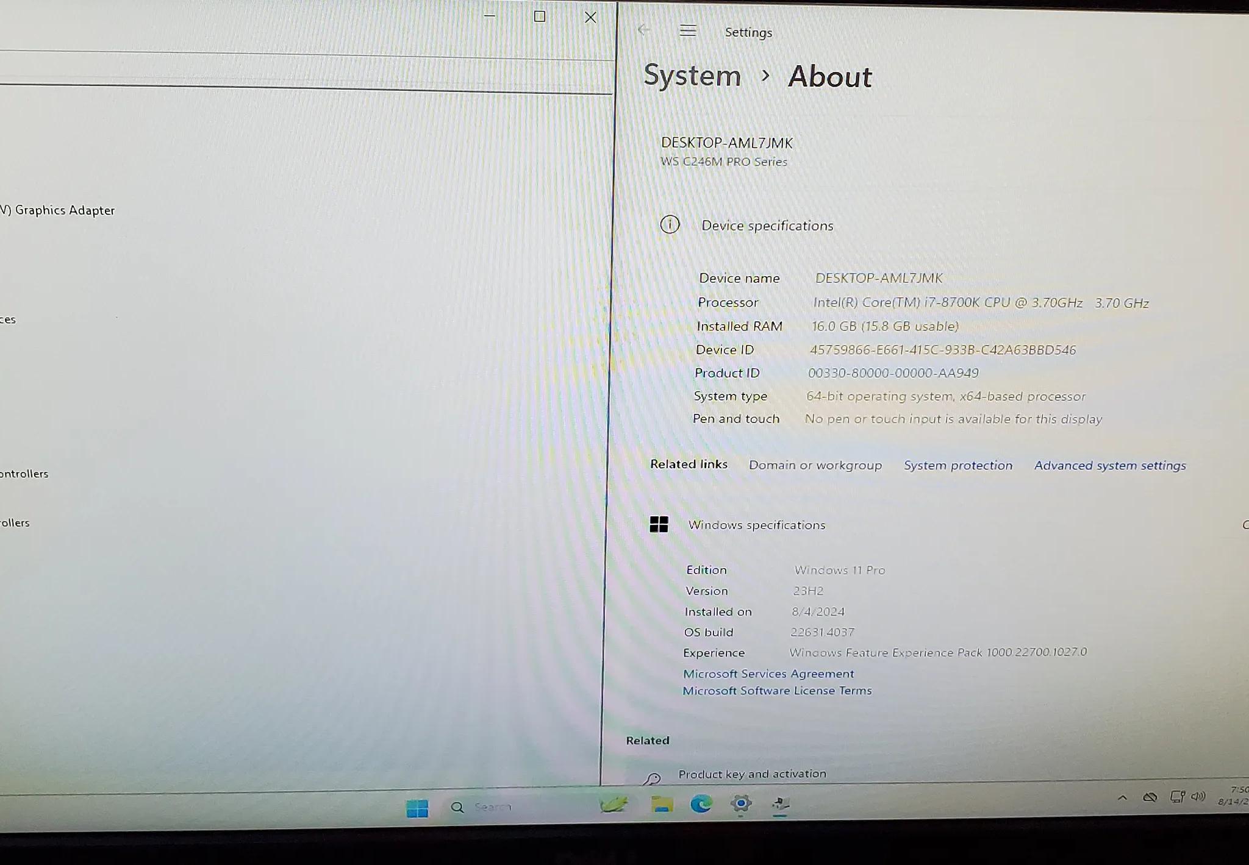The image size is (1249, 865).
Task: Click the Device specifications info icon
Action: 670,224
